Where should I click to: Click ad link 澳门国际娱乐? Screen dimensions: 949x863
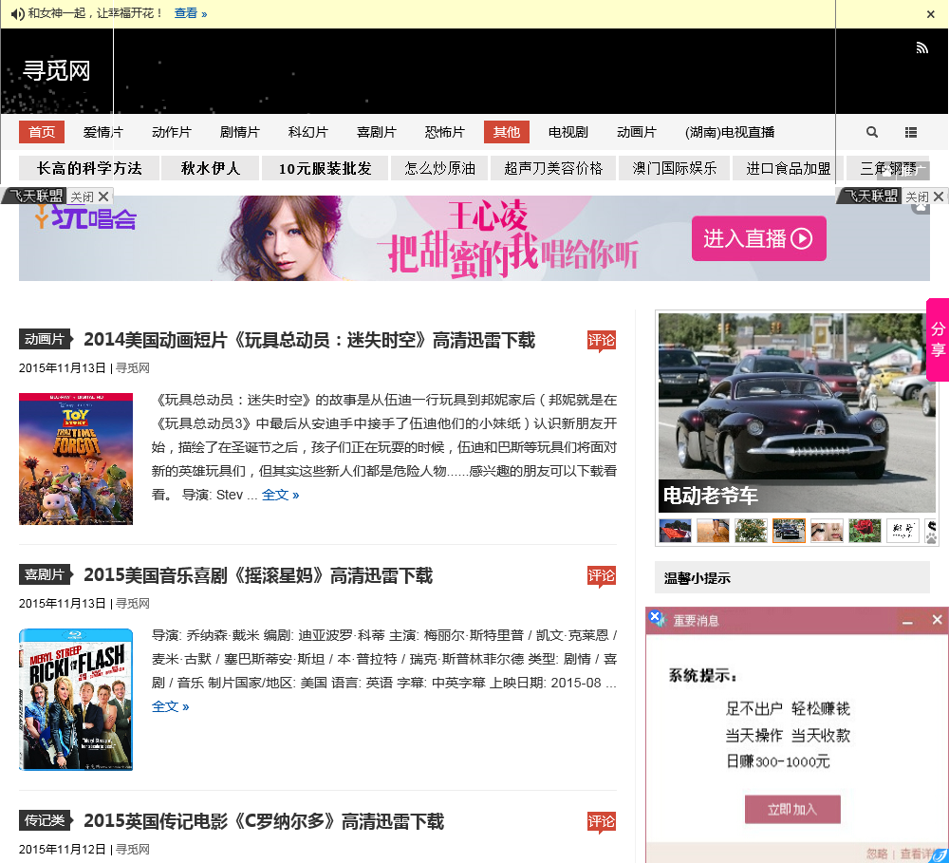(x=674, y=168)
